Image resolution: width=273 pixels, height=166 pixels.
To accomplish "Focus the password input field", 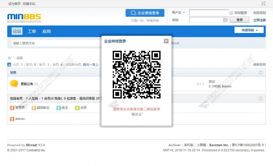I will point(209,20).
